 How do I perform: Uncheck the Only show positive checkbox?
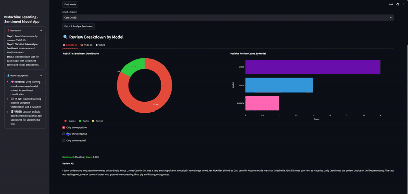pyautogui.click(x=64, y=127)
